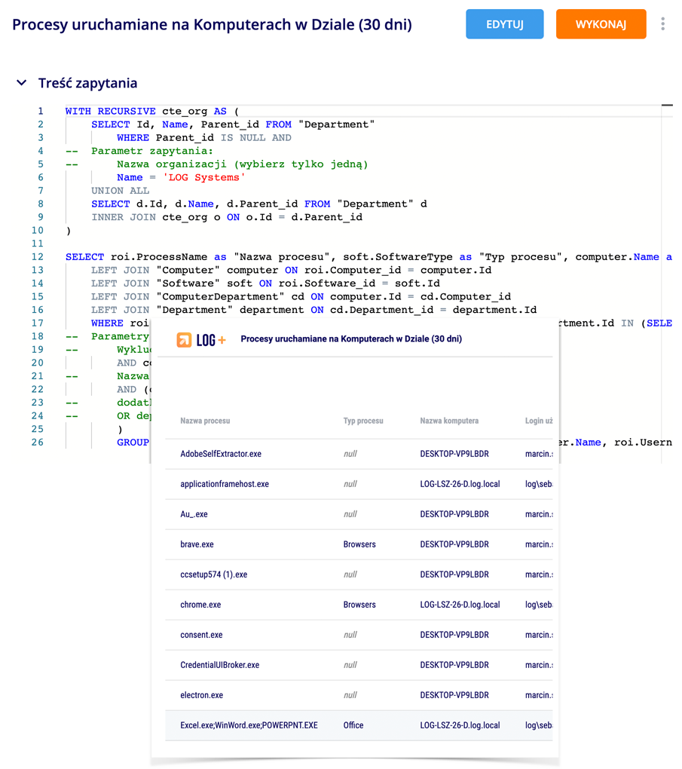Click DESKTOP-VP9LBDR in AdobeSelfExtractor.exe row

[x=454, y=454]
